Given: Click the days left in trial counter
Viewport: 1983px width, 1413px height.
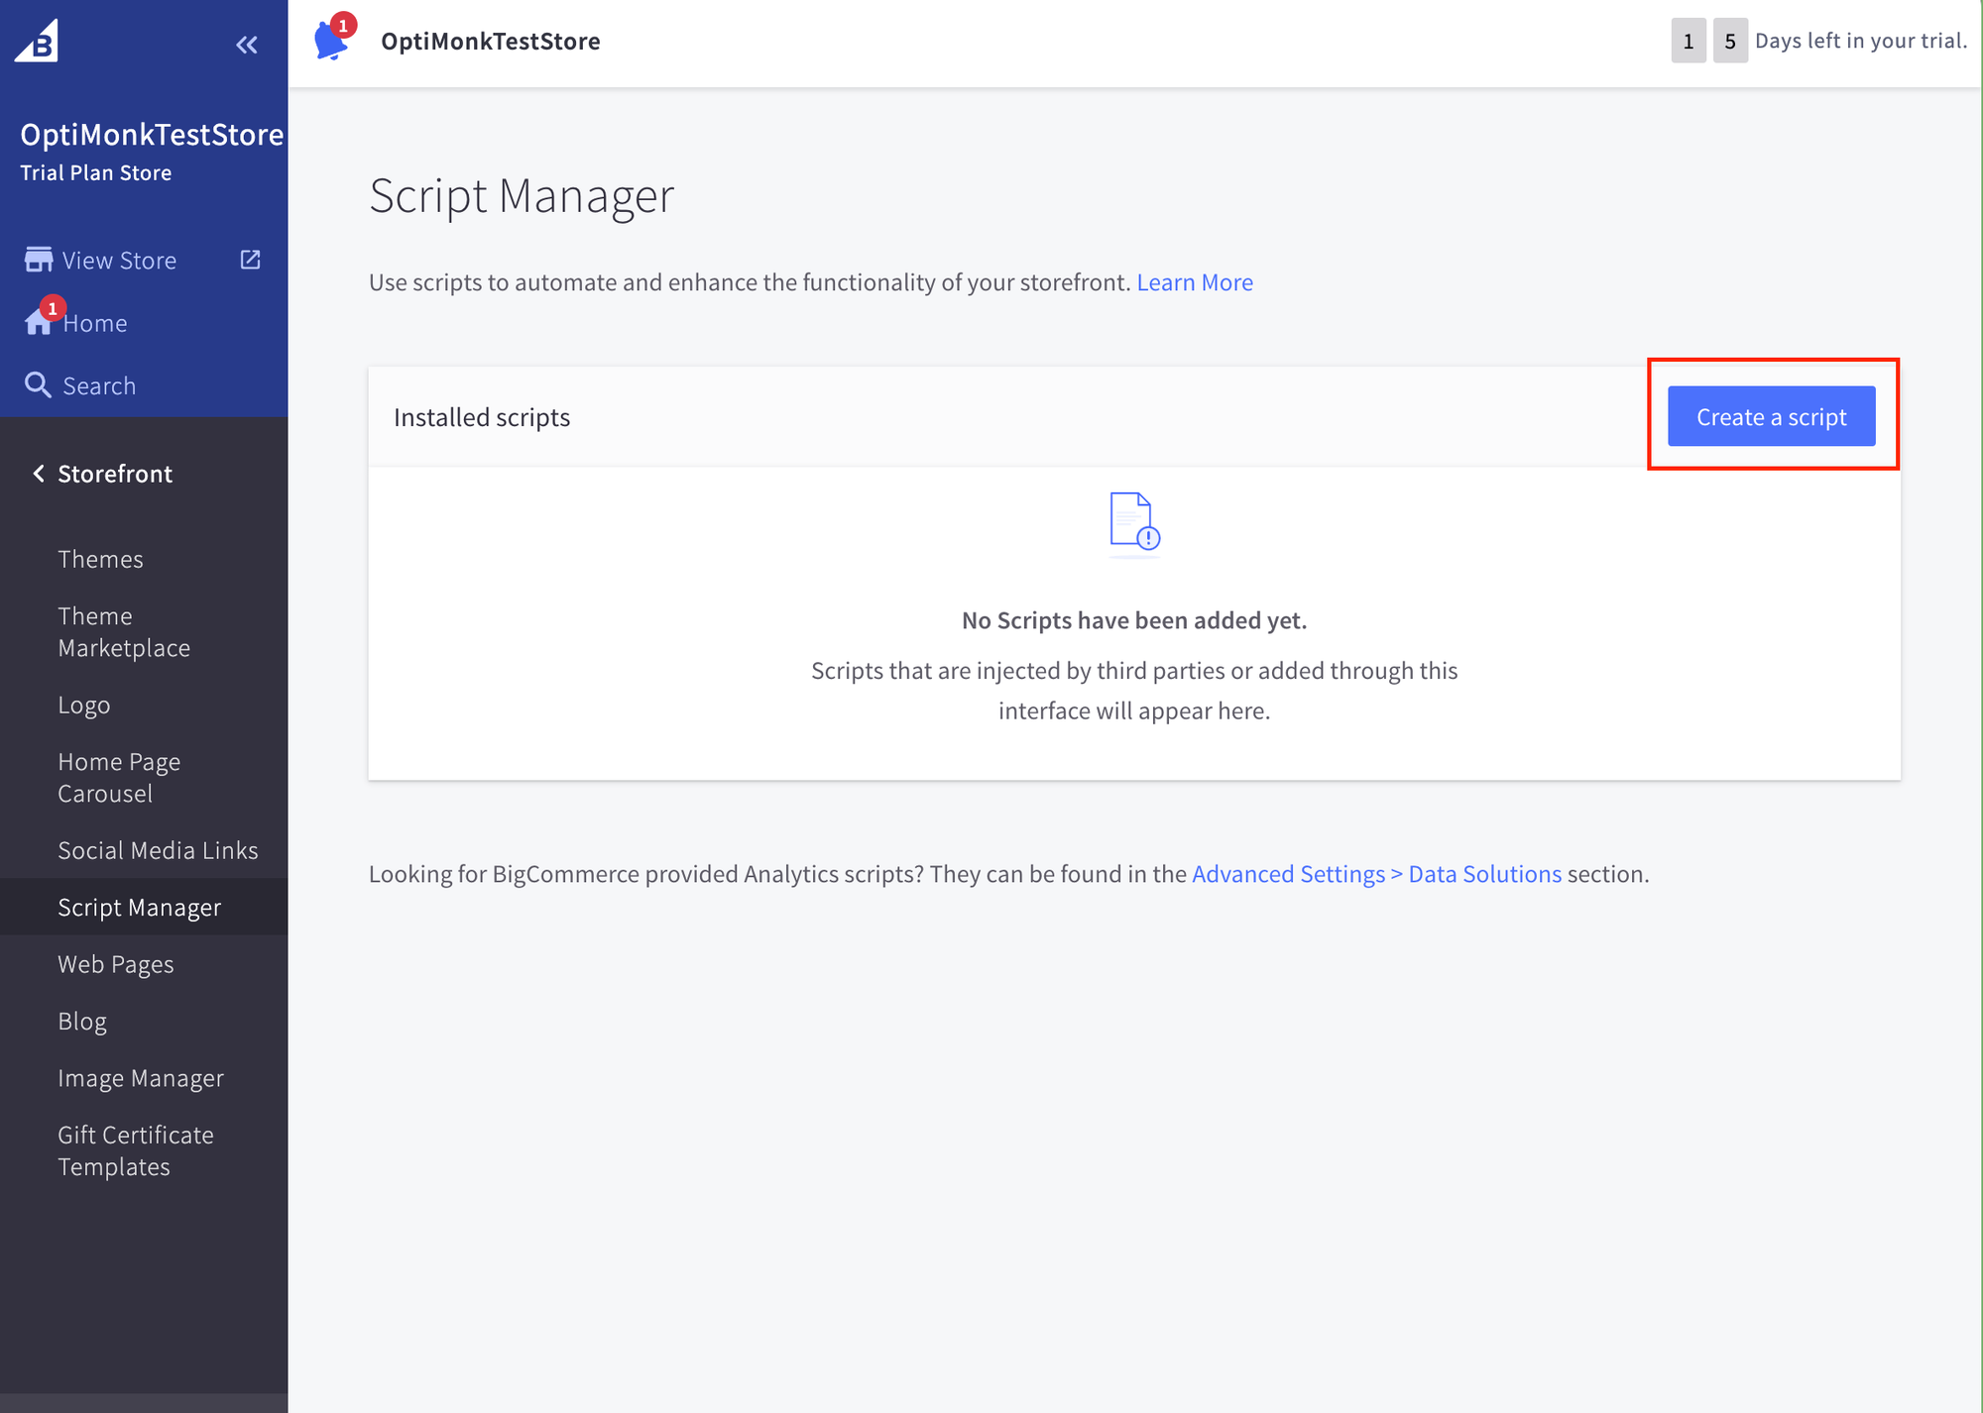Looking at the screenshot, I should [1818, 41].
